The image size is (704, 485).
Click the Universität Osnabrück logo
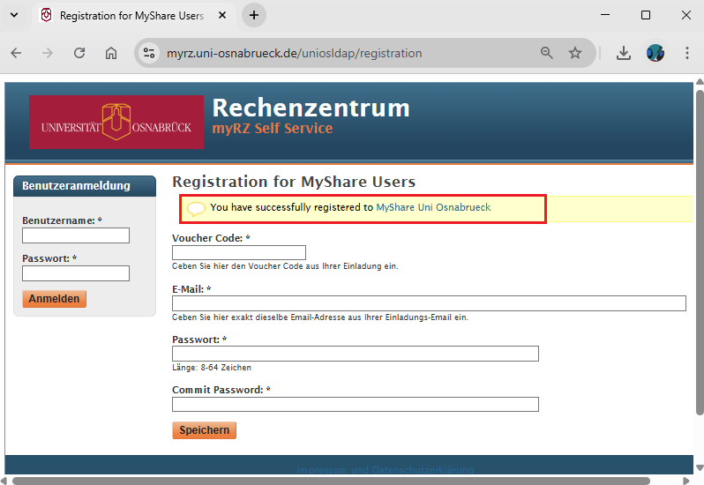pyautogui.click(x=116, y=123)
